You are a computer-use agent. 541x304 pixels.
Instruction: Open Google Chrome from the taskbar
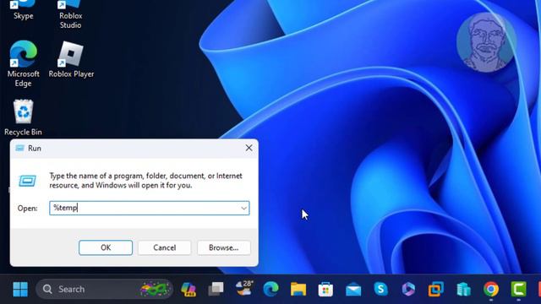tap(491, 289)
